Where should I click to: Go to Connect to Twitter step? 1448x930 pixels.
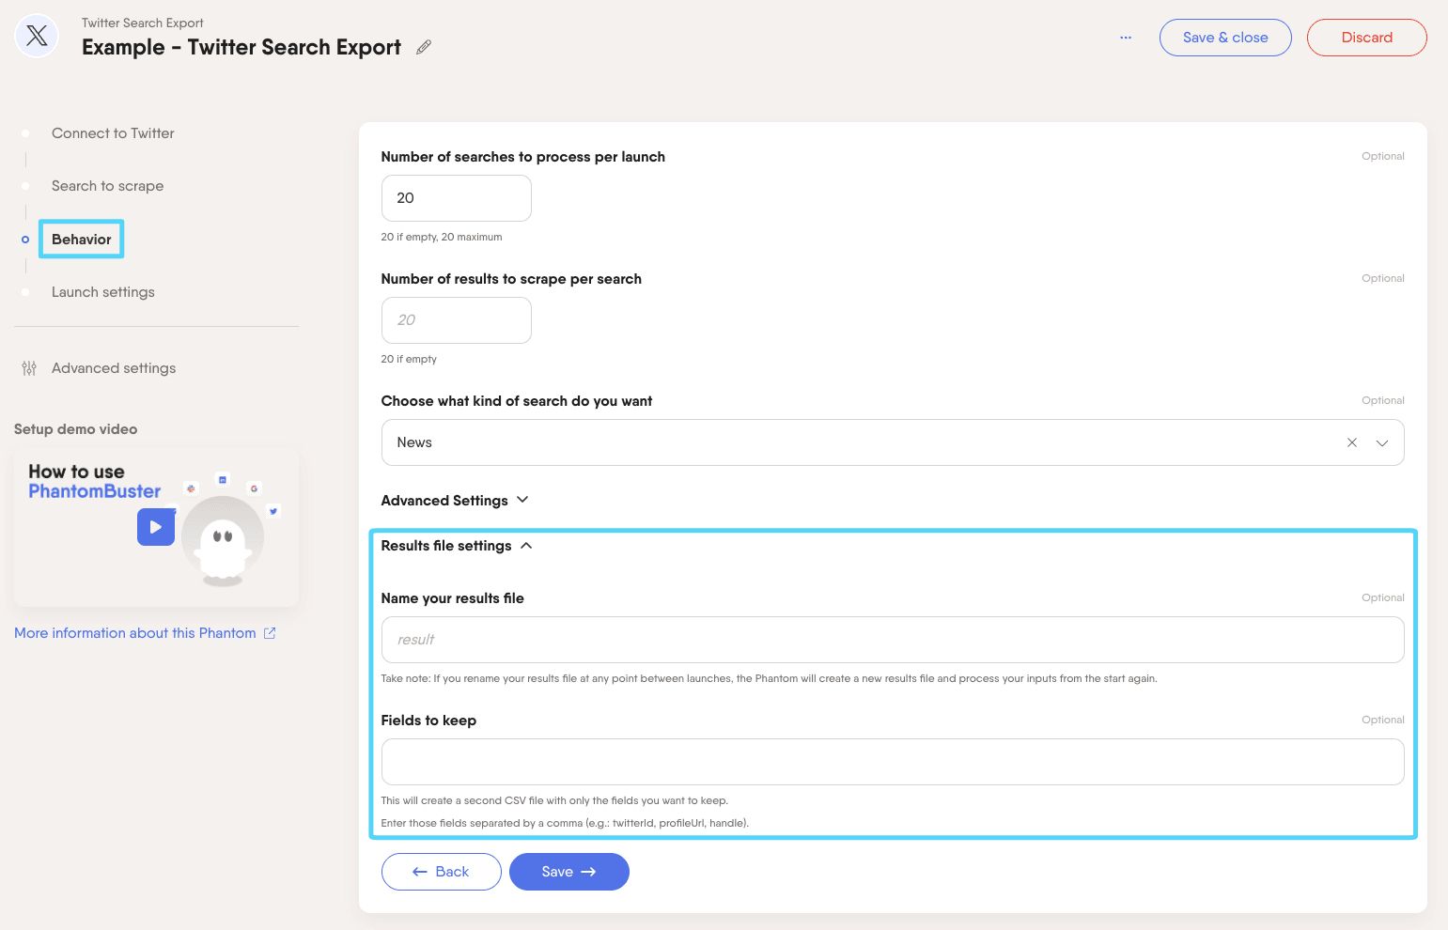click(x=113, y=133)
